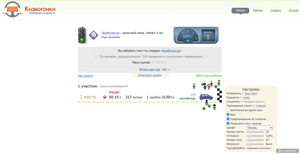Enable Затемнение во время игры checkbox

[x=228, y=110]
